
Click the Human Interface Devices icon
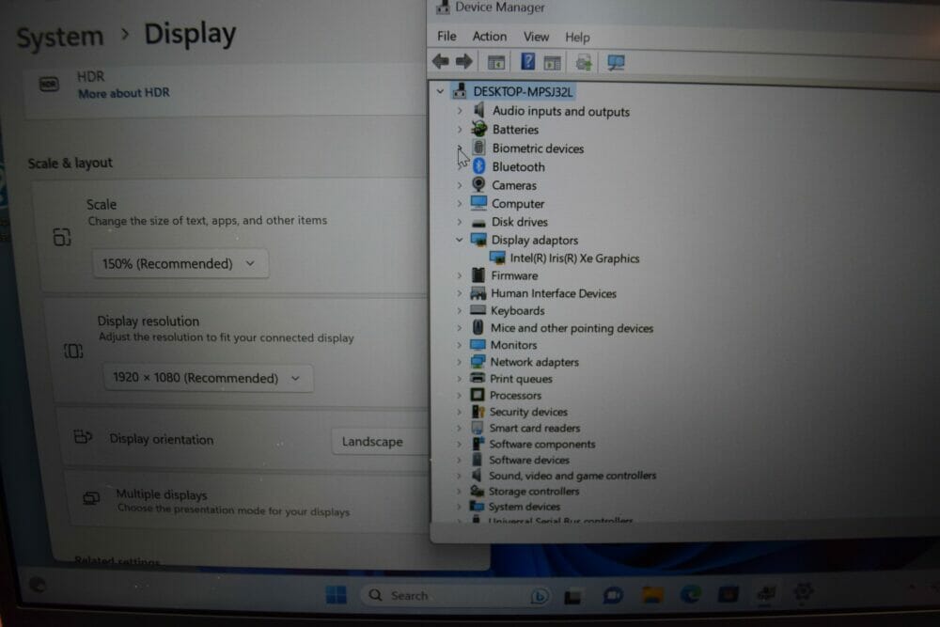click(x=478, y=293)
